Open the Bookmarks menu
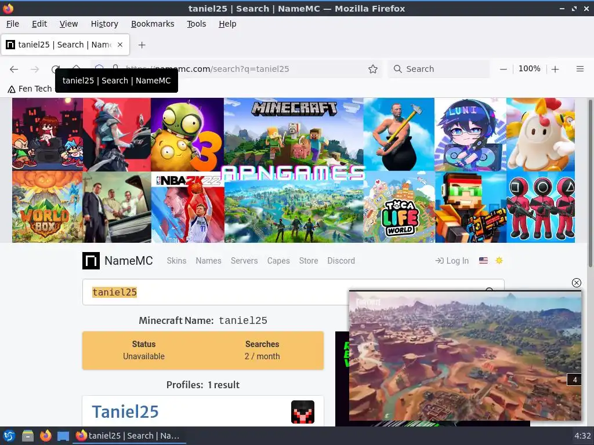 pos(153,24)
